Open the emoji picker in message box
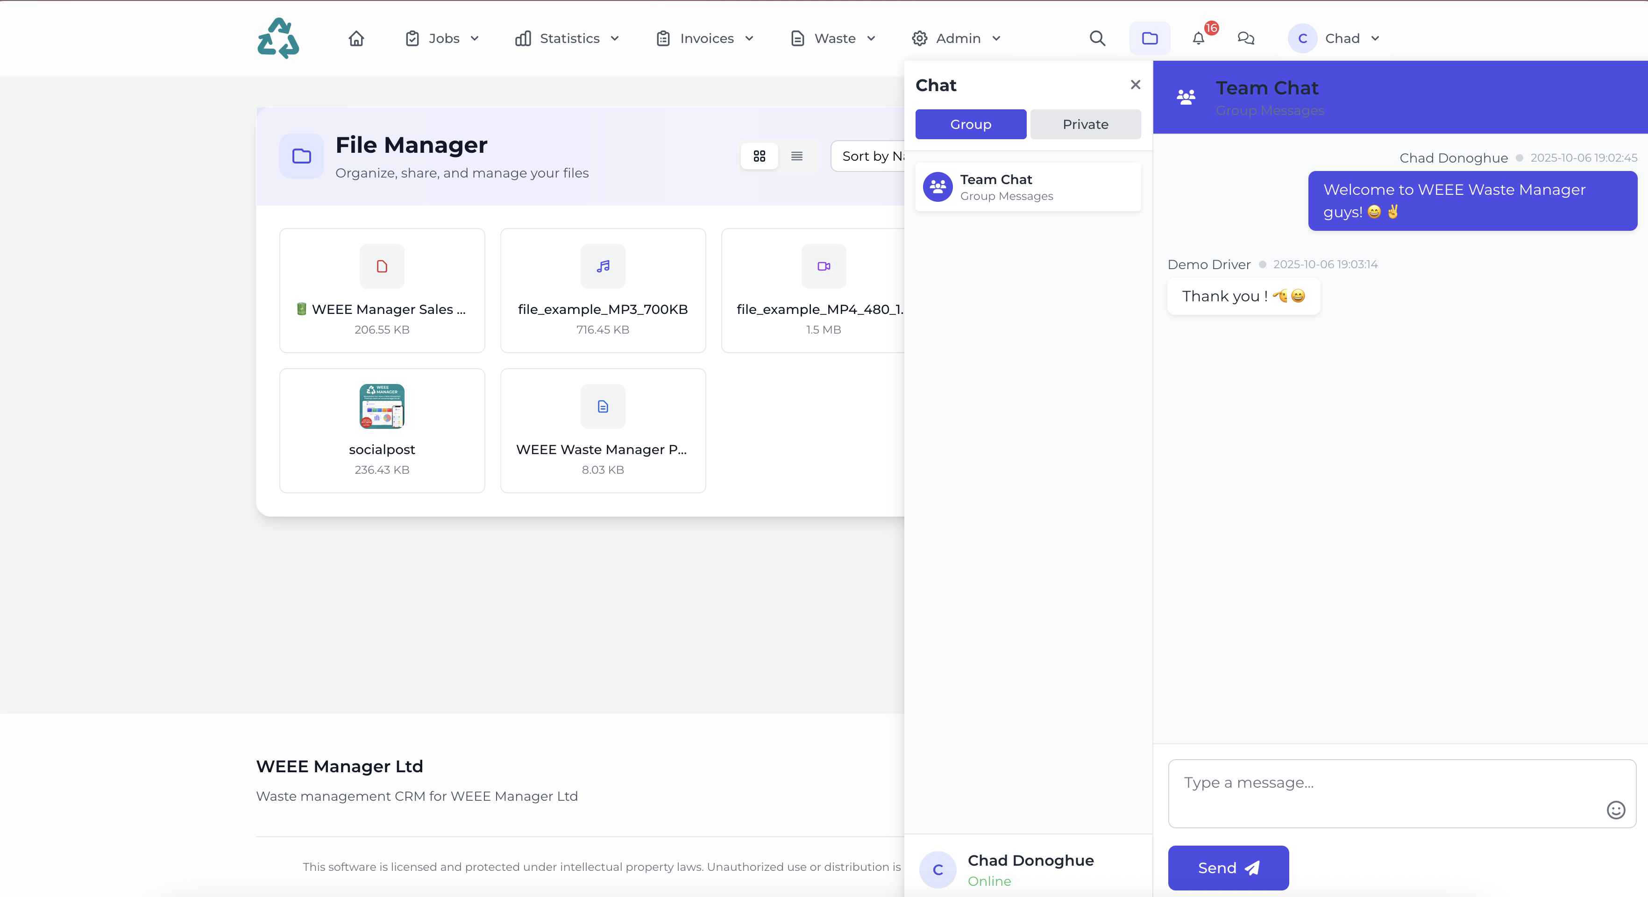The height and width of the screenshot is (897, 1648). pyautogui.click(x=1615, y=810)
